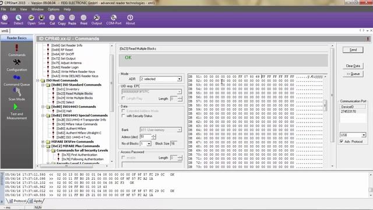Toggle Length Flag checkbox
373x210 pixels.
(x=123, y=98)
